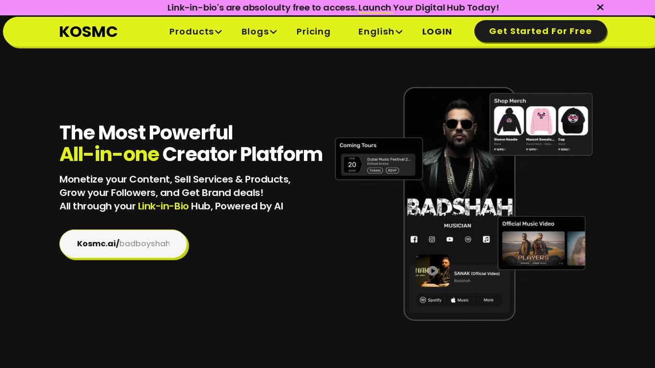Go to the Pricing page
The width and height of the screenshot is (655, 368).
click(x=314, y=32)
